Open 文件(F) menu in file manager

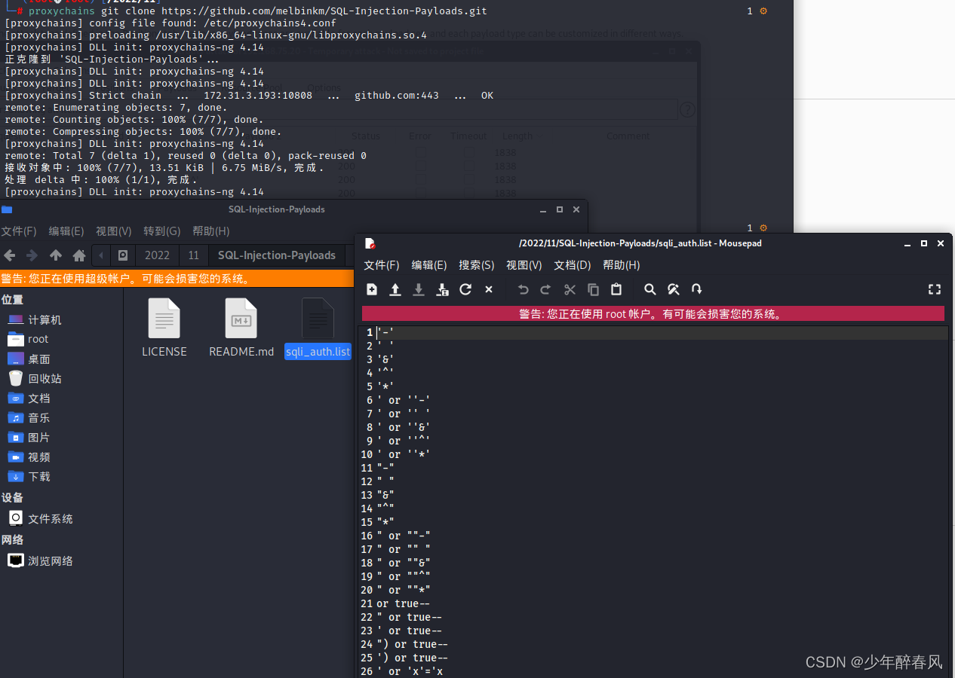pyautogui.click(x=19, y=231)
